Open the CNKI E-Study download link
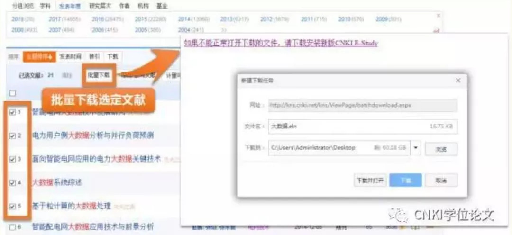 (x=281, y=43)
